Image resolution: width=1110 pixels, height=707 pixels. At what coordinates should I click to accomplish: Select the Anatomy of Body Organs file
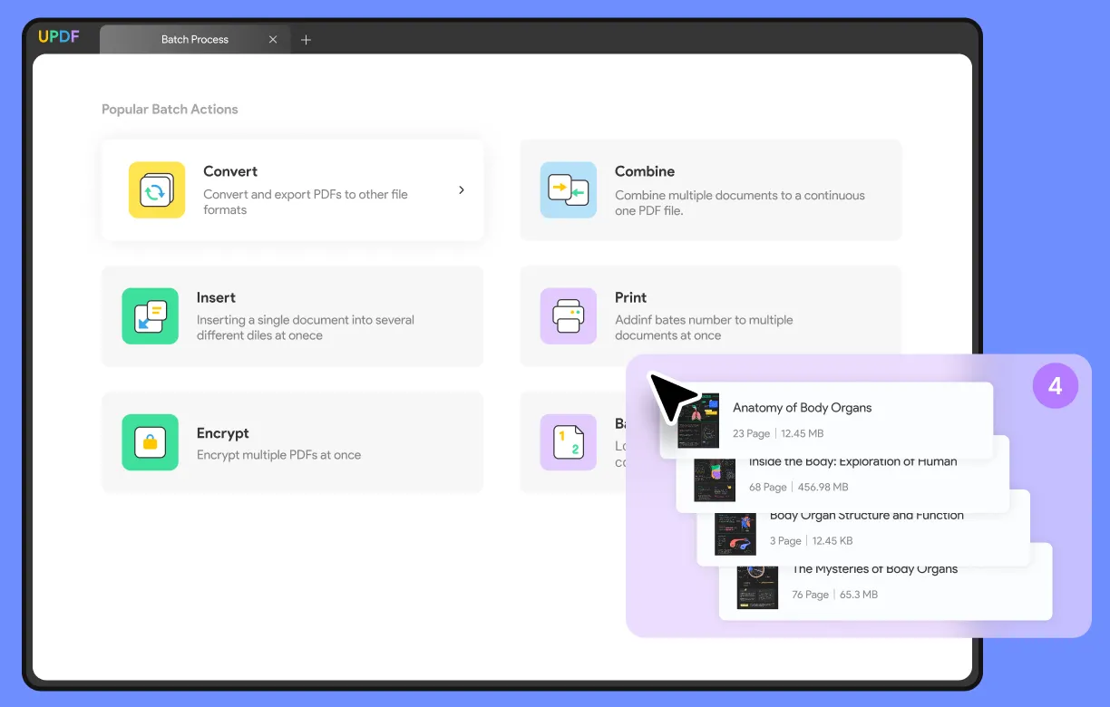pyautogui.click(x=802, y=408)
